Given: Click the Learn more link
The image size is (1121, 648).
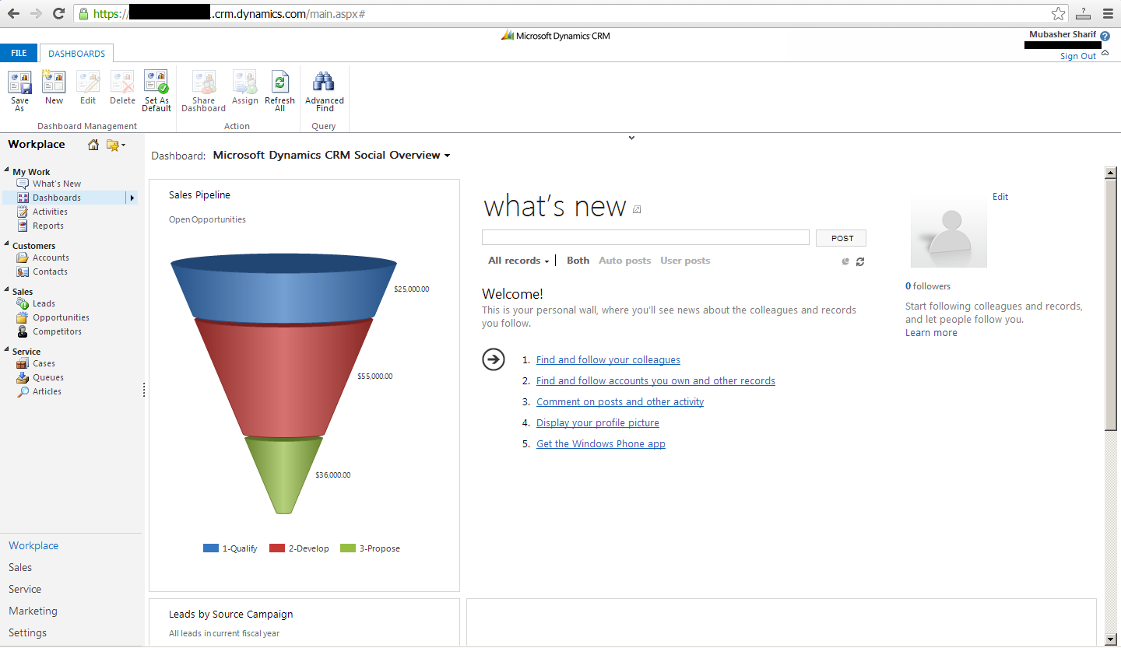Looking at the screenshot, I should click(931, 332).
